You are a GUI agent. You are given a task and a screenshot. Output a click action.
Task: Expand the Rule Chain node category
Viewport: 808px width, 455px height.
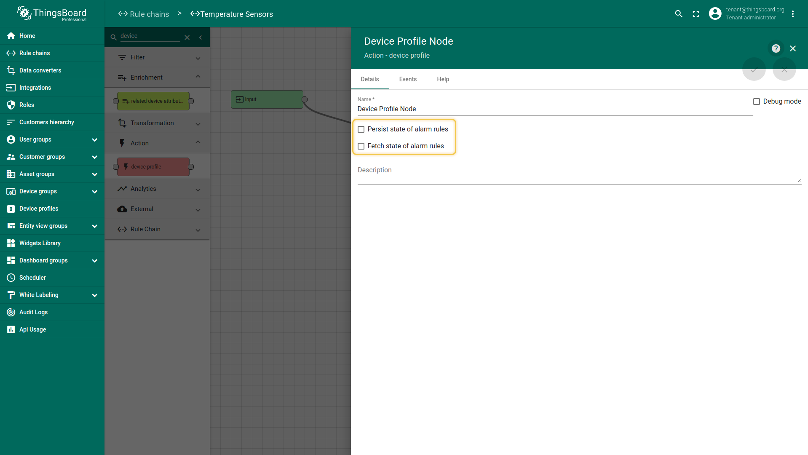157,229
